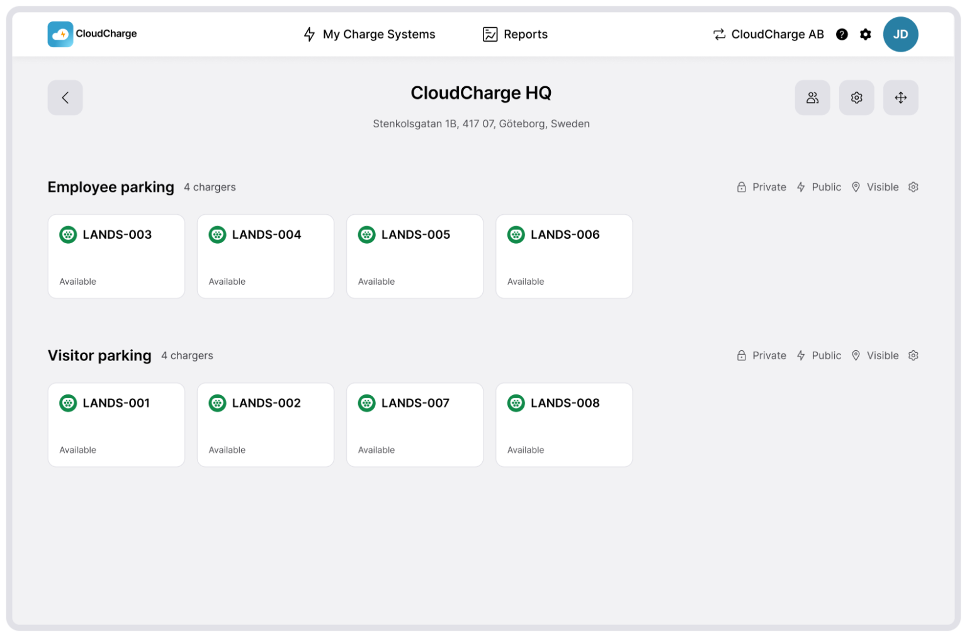Viewport: 967px width, 637px height.
Task: Select the LANDS-006 charger card
Action: coord(563,256)
